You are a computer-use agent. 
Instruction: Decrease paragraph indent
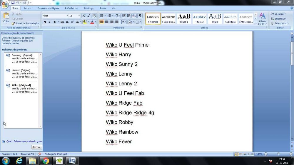124,16
